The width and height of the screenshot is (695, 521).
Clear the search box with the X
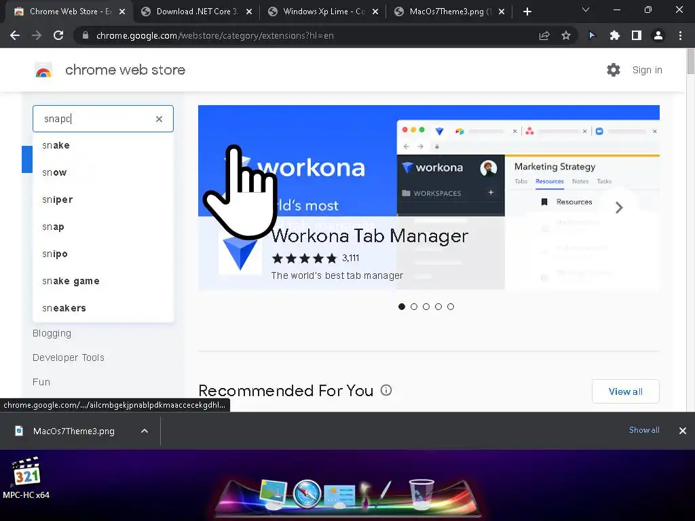coord(159,119)
